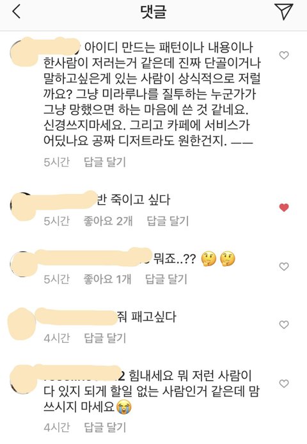The image size is (307, 444).
Task: Like the long comment about 미라루나
Action: [284, 55]
